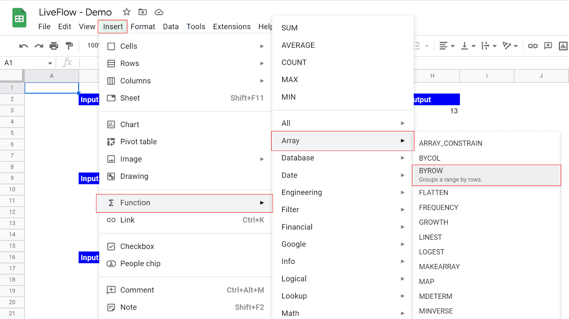
Task: Choose BYROW from Array functions
Action: [486, 175]
